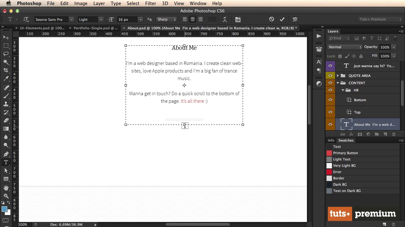Open the warp text options
Screen dimensions: 405x227
225,19
